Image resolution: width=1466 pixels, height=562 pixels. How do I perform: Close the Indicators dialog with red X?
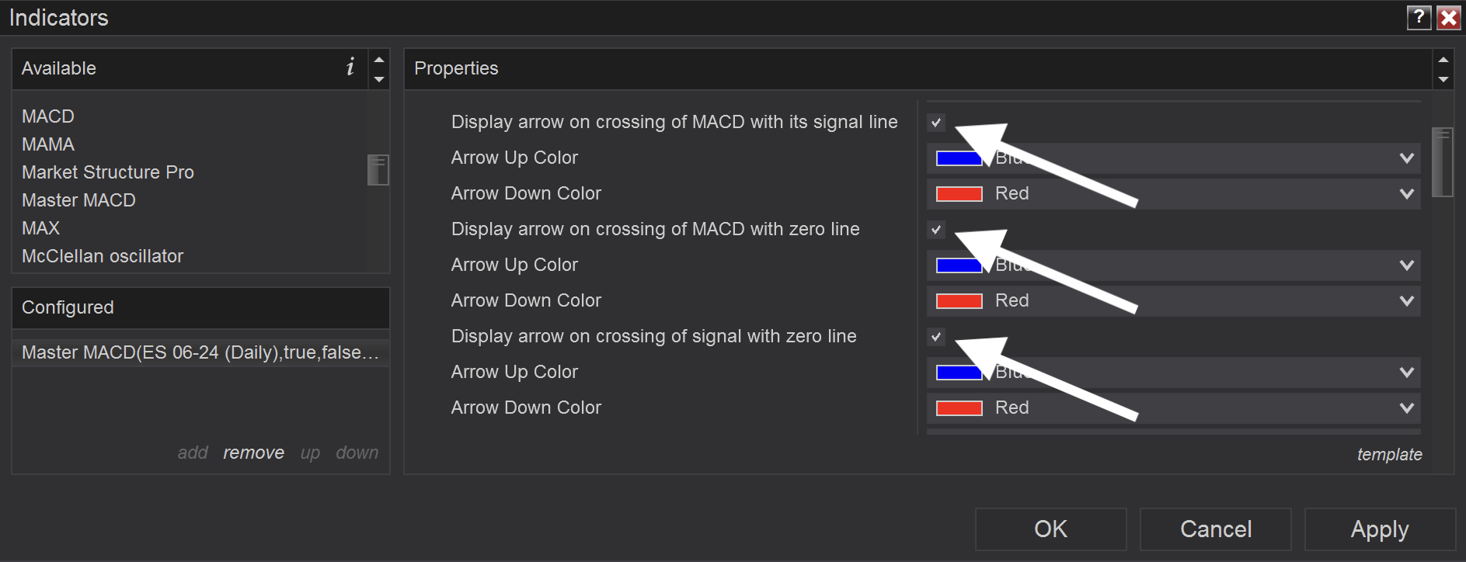click(1449, 17)
